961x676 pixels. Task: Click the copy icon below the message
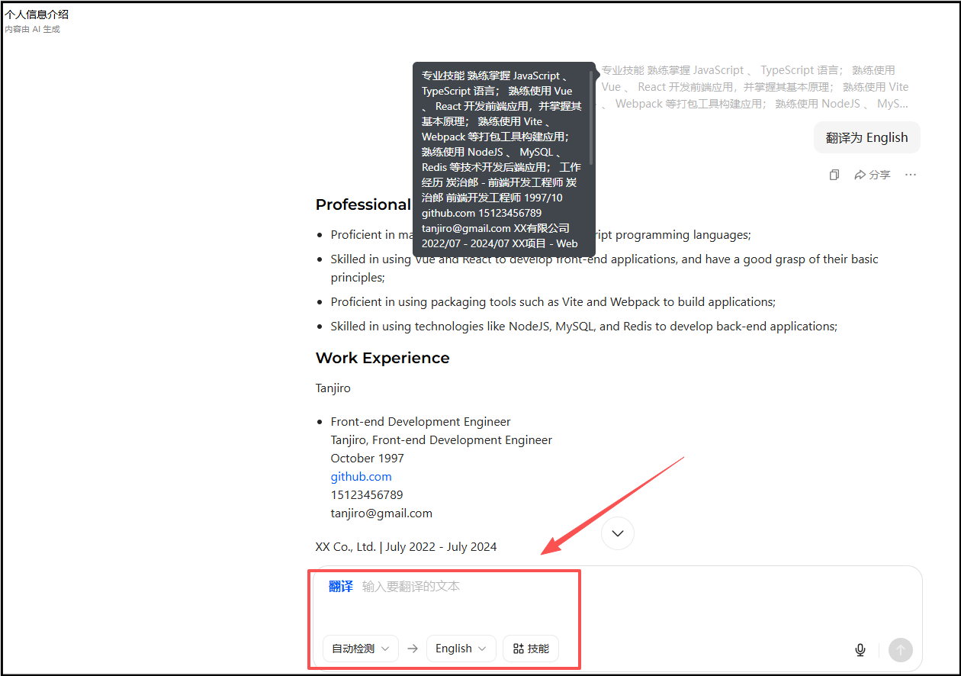834,175
